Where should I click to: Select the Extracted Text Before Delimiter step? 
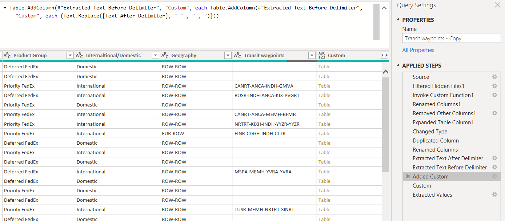450,167
